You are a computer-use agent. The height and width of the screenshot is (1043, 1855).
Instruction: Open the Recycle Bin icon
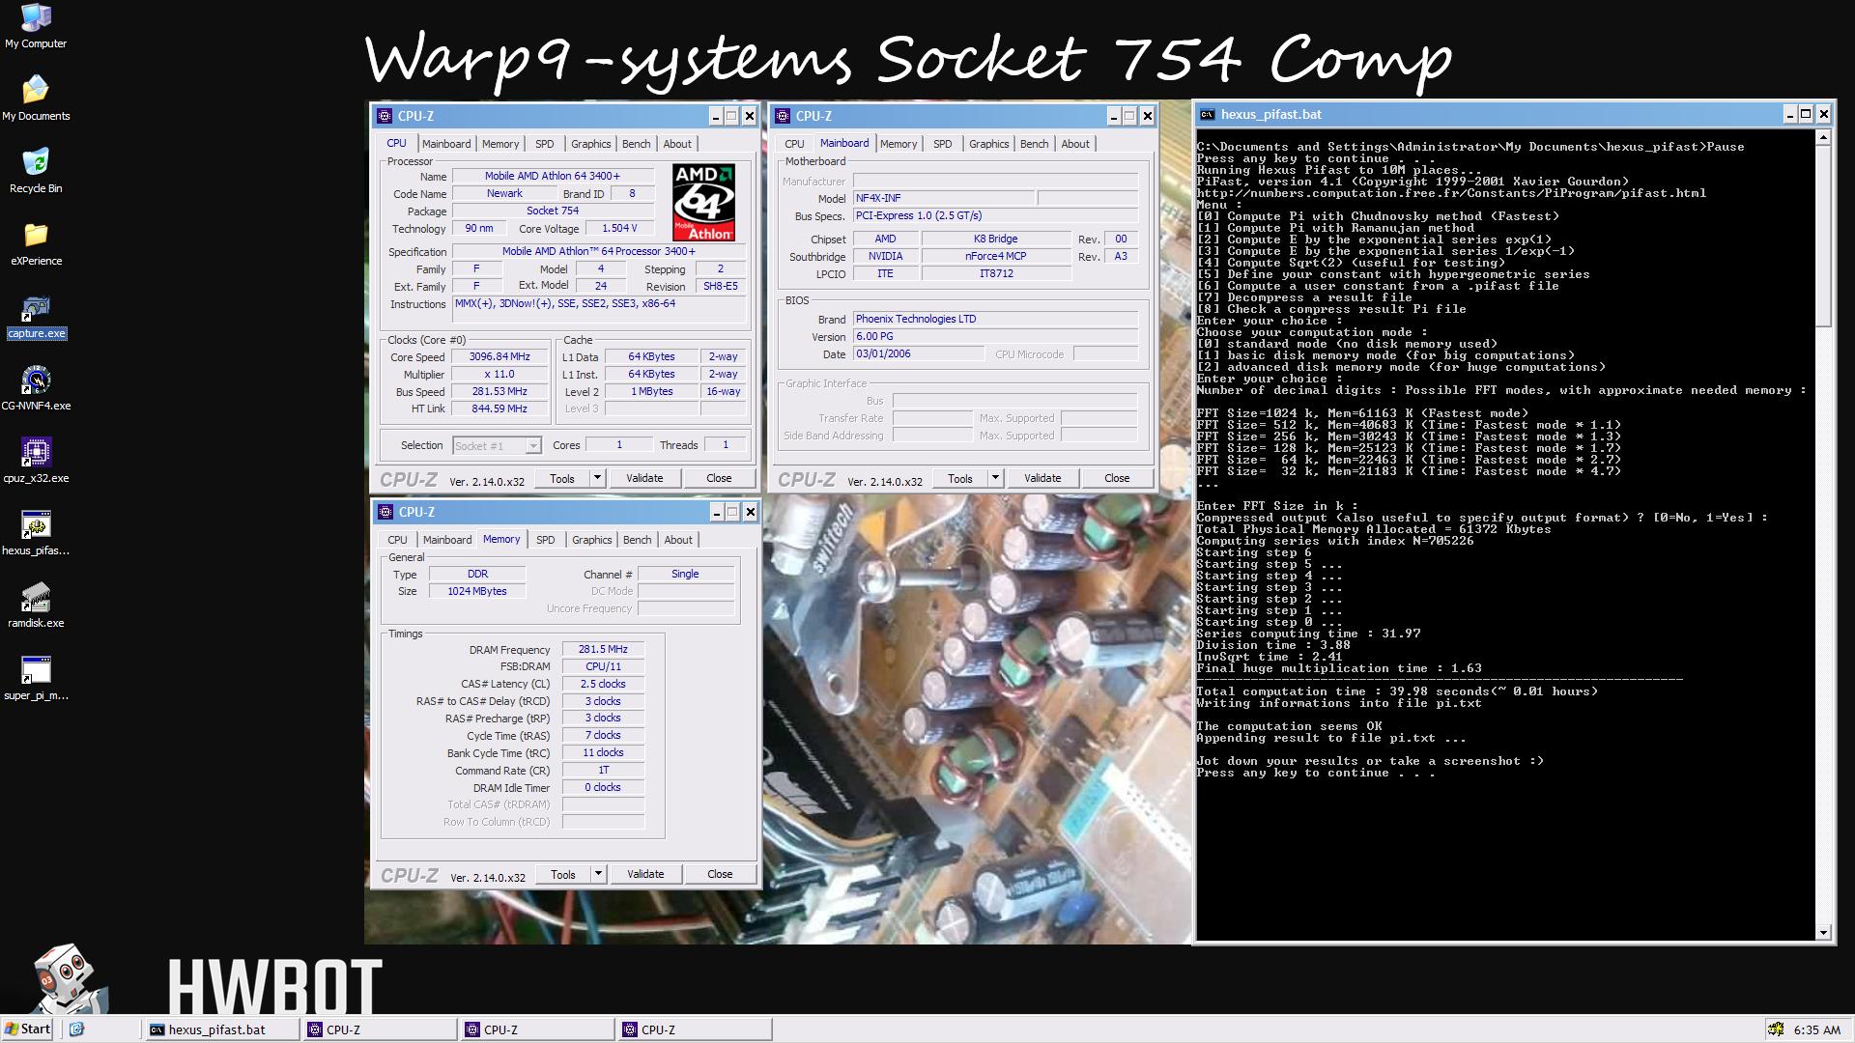tap(36, 171)
